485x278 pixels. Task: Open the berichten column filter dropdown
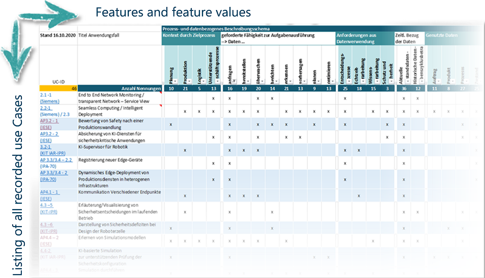pos(276,82)
